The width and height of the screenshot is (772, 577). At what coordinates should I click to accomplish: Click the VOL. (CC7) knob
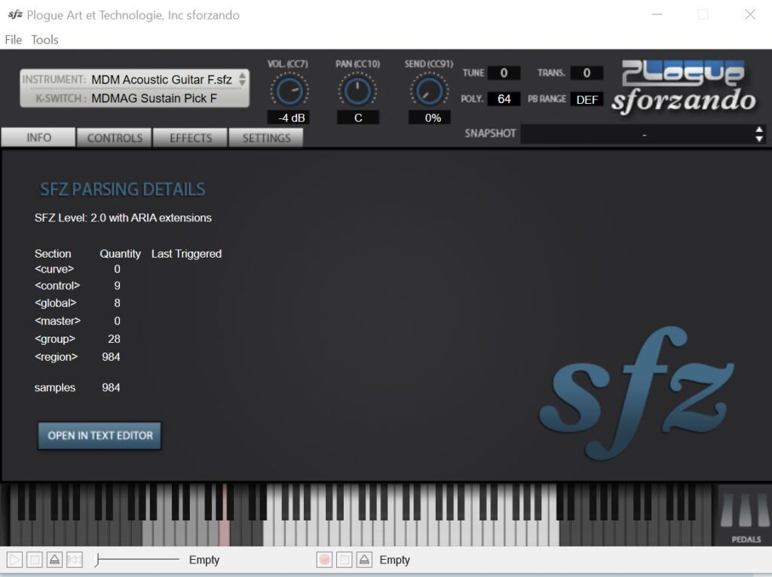pos(287,92)
